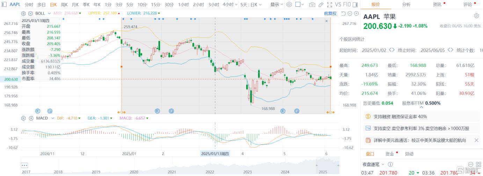Remove the MACD indicator
483x176 pixels.
tap(30, 118)
